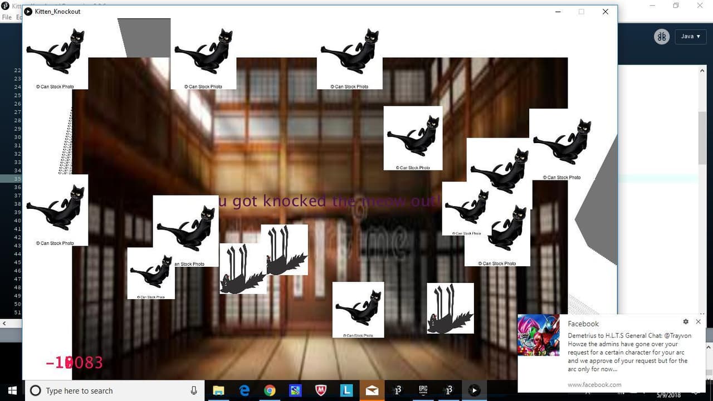Click the Processing editor vertical scrollbar thumb
The height and width of the screenshot is (401, 713).
point(702,138)
